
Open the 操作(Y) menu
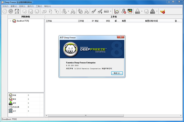[x=31, y=6]
